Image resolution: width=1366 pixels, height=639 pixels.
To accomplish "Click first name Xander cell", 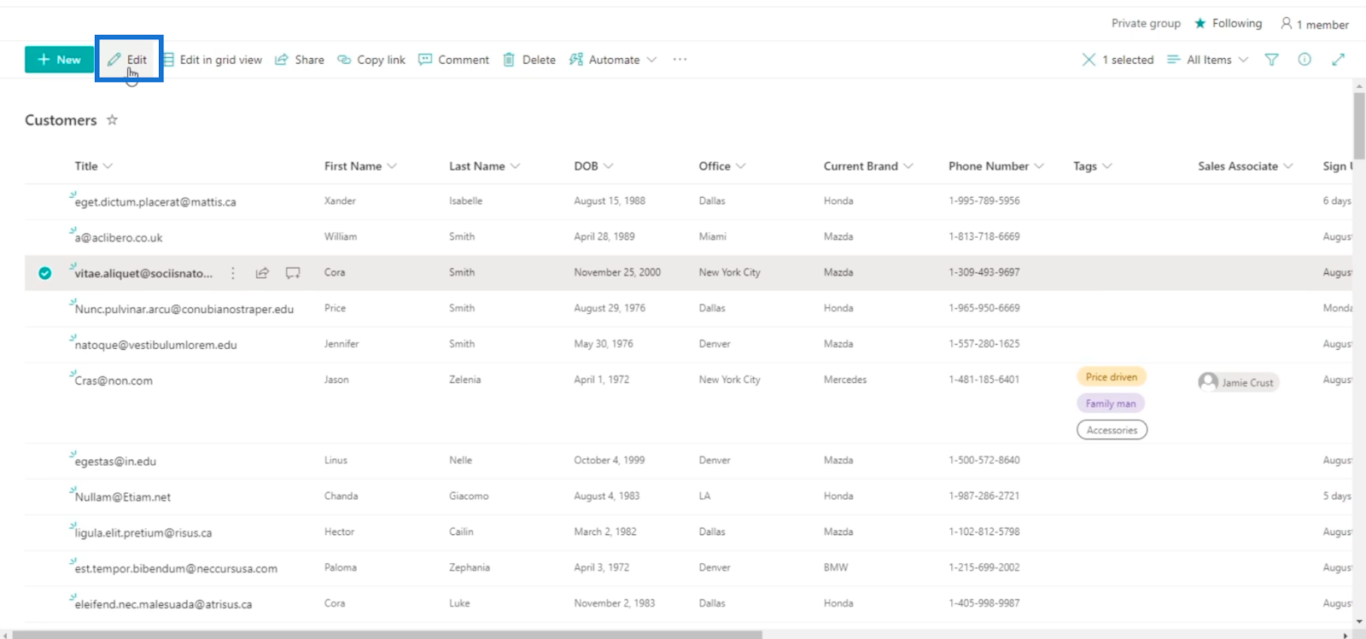I will 340,201.
